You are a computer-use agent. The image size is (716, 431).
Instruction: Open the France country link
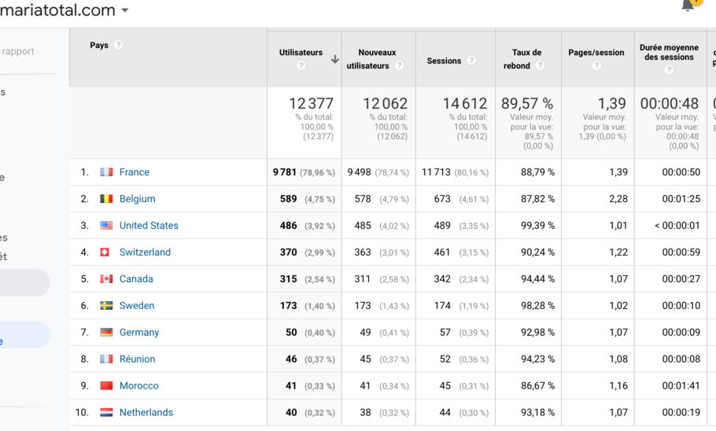click(x=134, y=172)
